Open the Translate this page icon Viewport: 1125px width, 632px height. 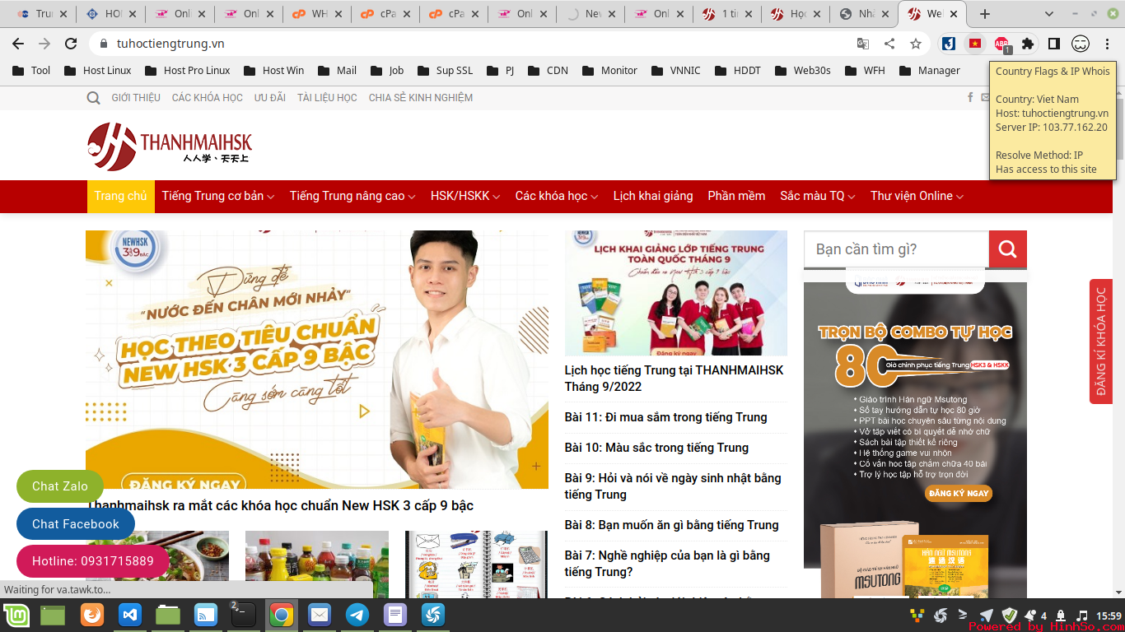863,44
